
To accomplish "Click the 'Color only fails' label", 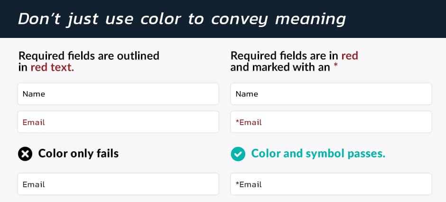I will 78,154.
